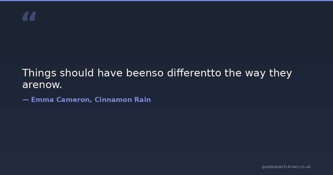Click the purple accent bar at the top
This screenshot has width=333, height=175.
[x=167, y=1]
